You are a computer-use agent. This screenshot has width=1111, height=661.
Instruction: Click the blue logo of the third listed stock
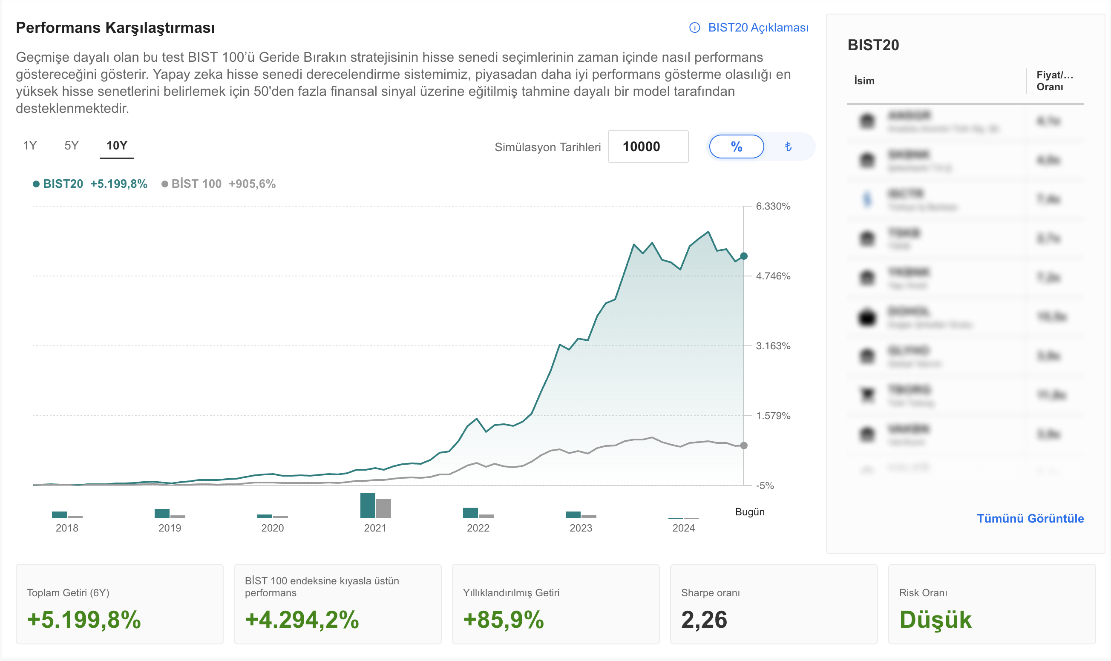(867, 199)
